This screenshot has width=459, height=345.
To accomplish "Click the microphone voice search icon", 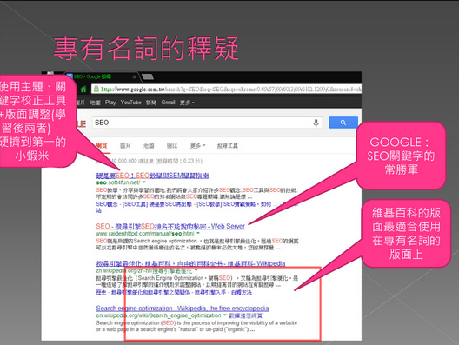I will coord(316,123).
